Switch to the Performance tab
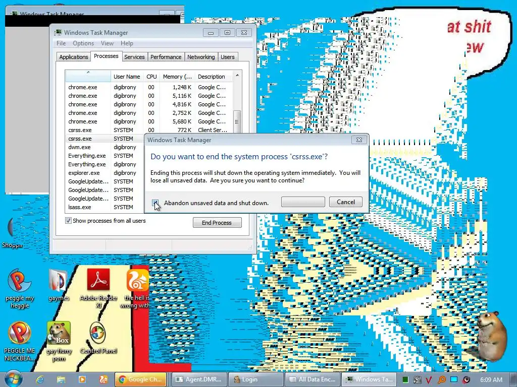 pos(166,57)
